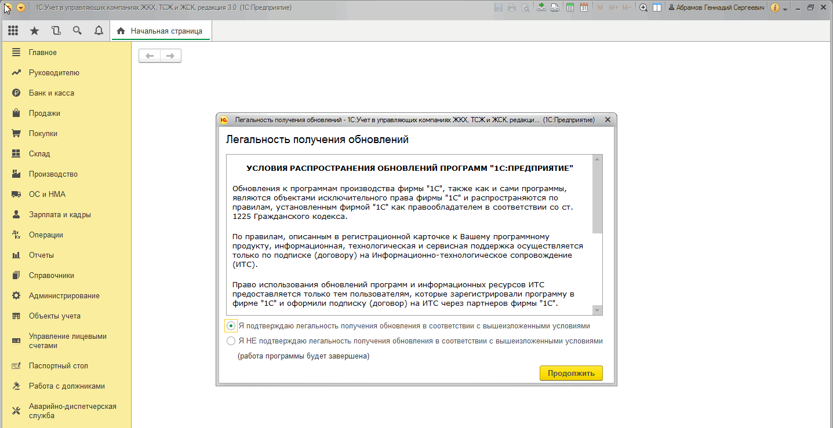Click the 'УСЛОВИЯ РАСПРОСТРАНЕНИЯ ОБНОВЛЕНИЙ' title text
The height and width of the screenshot is (428, 833).
(x=410, y=168)
